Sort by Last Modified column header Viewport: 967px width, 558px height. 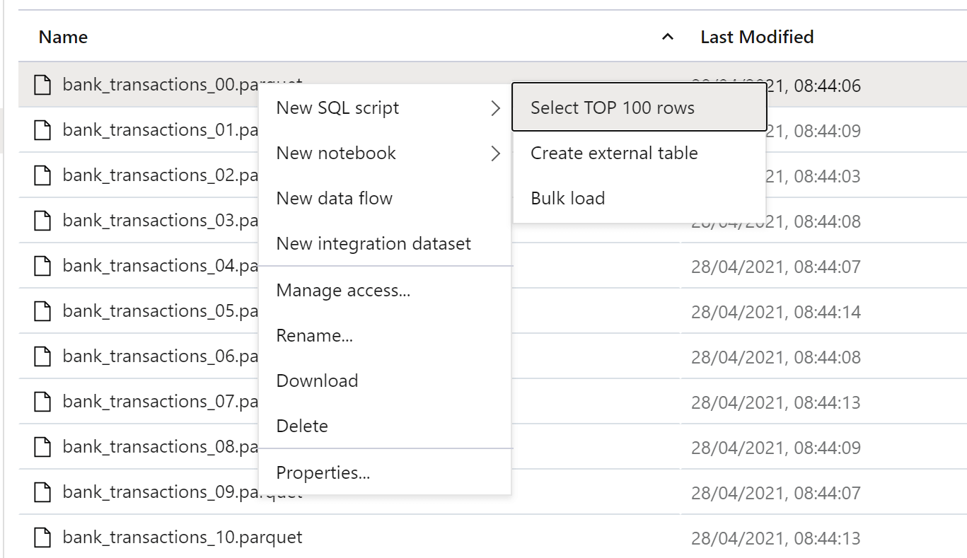(x=757, y=37)
